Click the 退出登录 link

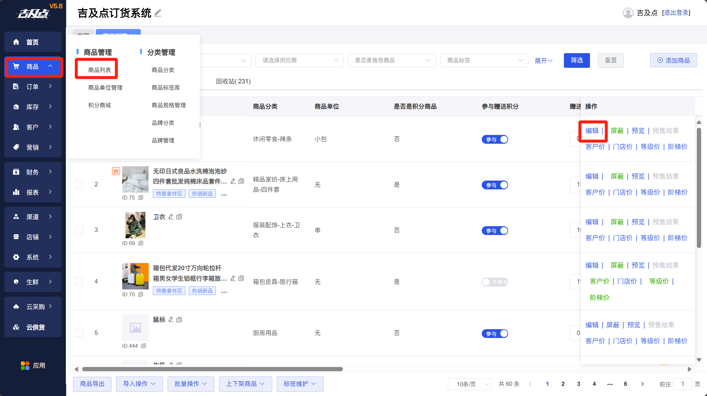pyautogui.click(x=676, y=13)
